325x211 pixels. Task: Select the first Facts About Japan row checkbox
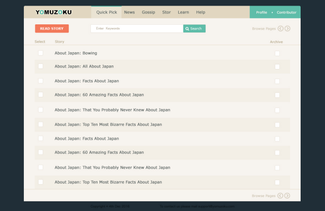[41, 81]
